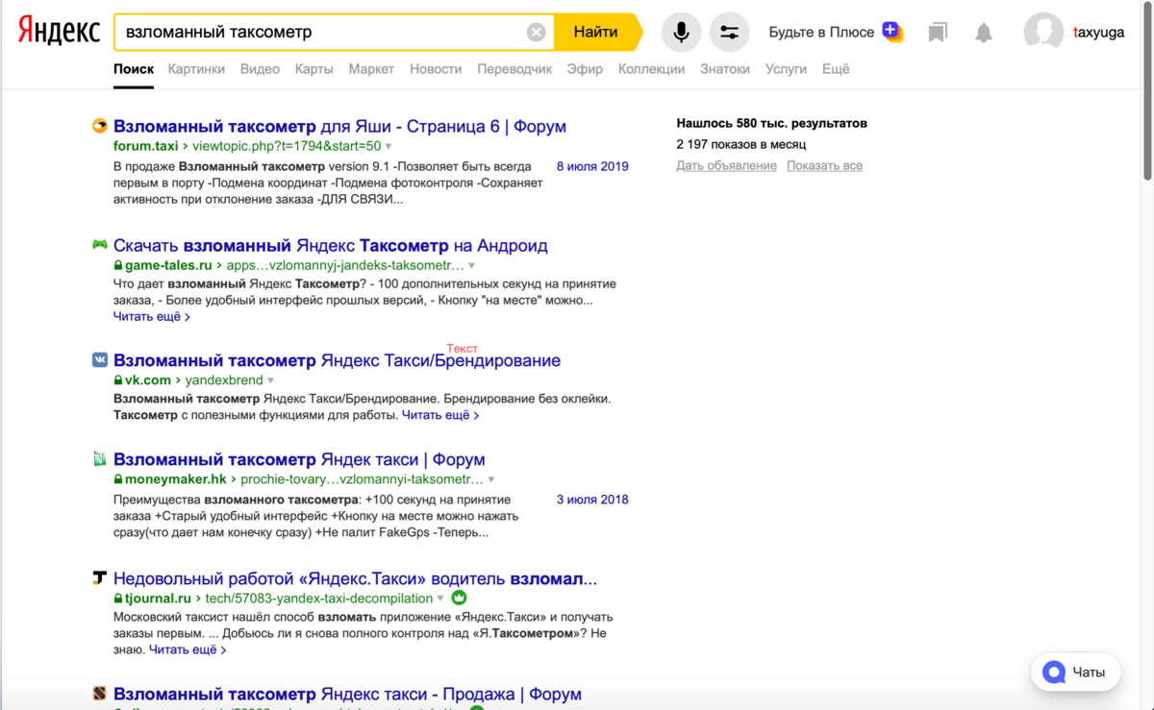Switch to the Коллекции tab
Viewport: 1154px width, 710px height.
tap(651, 69)
